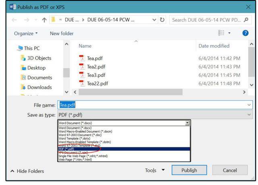Open the Tools dropdown menu
Viewport: 258px width, 185px height.
155,171
